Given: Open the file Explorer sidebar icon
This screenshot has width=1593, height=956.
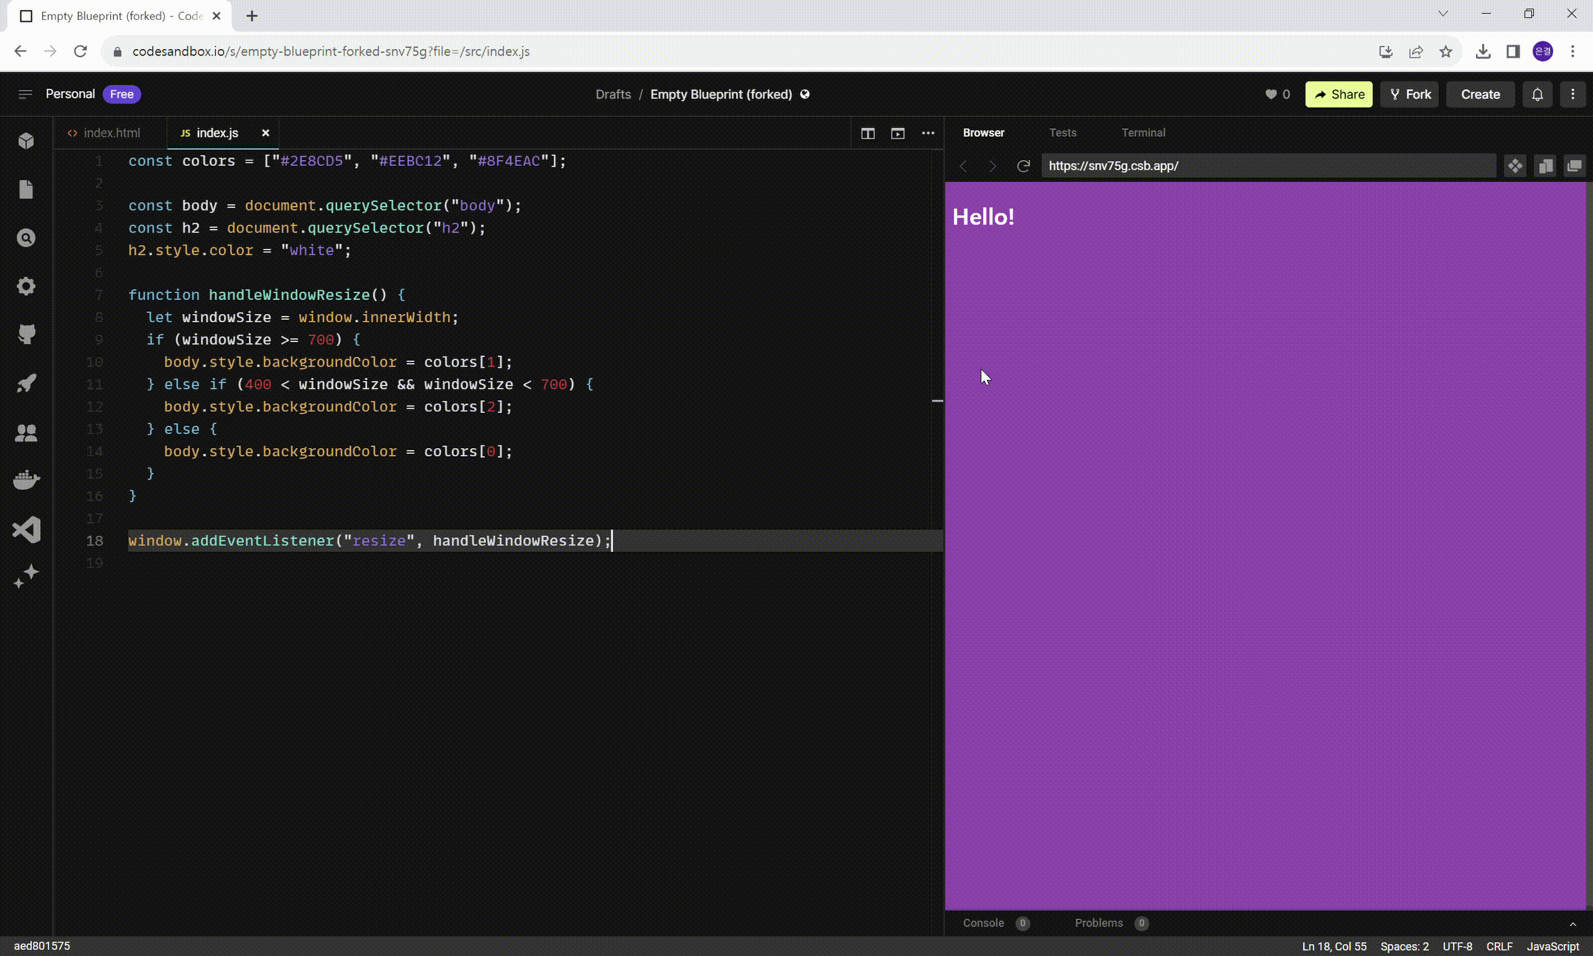Looking at the screenshot, I should point(26,189).
